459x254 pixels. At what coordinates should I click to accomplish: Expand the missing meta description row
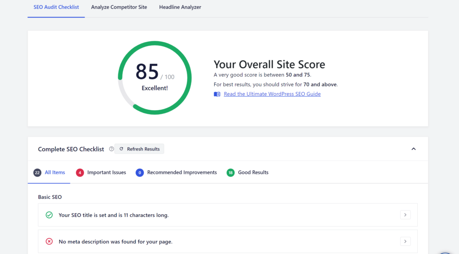click(x=405, y=241)
